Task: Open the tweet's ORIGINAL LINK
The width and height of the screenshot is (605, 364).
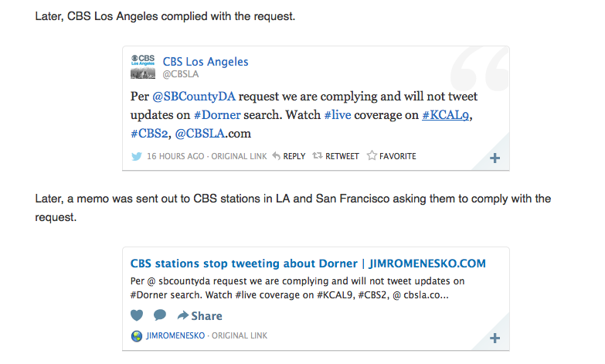Action: coord(240,156)
